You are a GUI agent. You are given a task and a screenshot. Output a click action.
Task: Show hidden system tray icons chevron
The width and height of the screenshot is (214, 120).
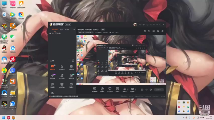tap(184, 118)
